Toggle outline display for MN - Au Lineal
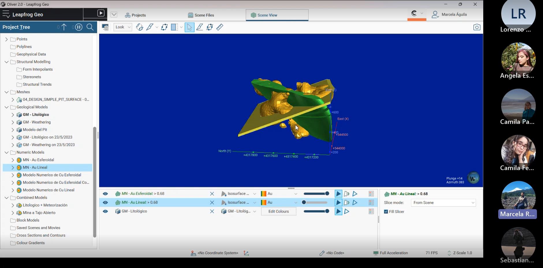The image size is (543, 268). (355, 203)
